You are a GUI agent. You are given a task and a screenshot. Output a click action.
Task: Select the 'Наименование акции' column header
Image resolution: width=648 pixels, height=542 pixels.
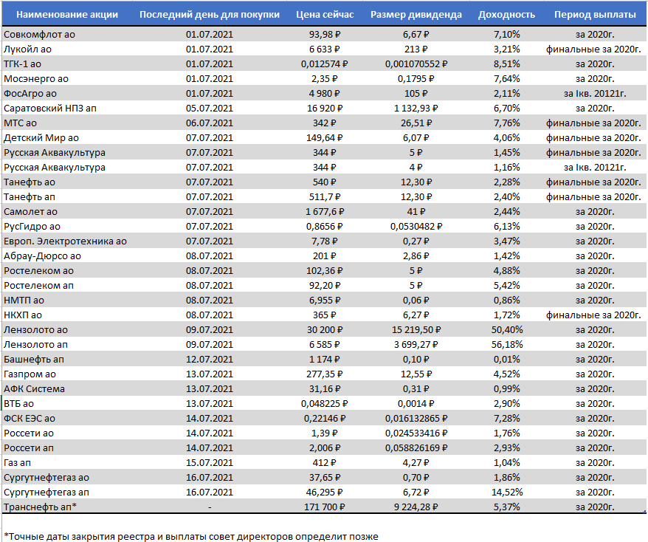tap(67, 15)
